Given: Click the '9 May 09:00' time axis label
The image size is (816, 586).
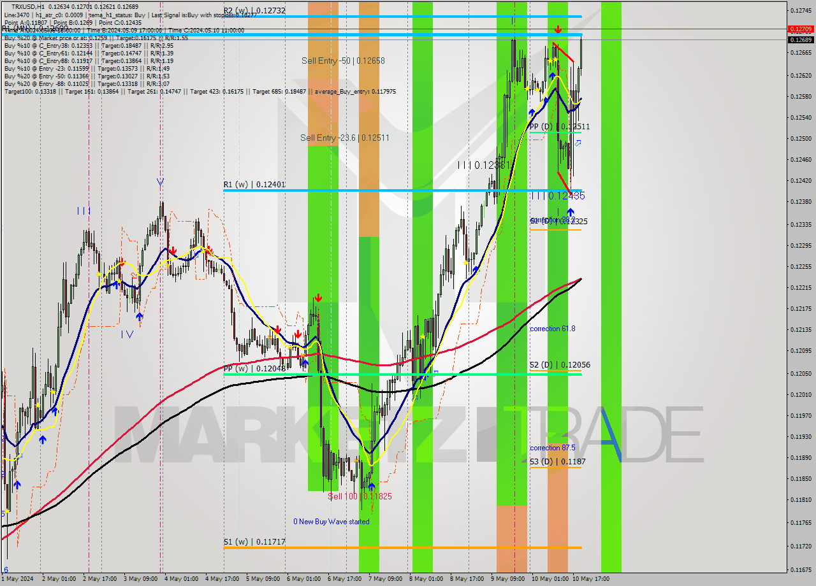Looking at the screenshot, I should [508, 579].
